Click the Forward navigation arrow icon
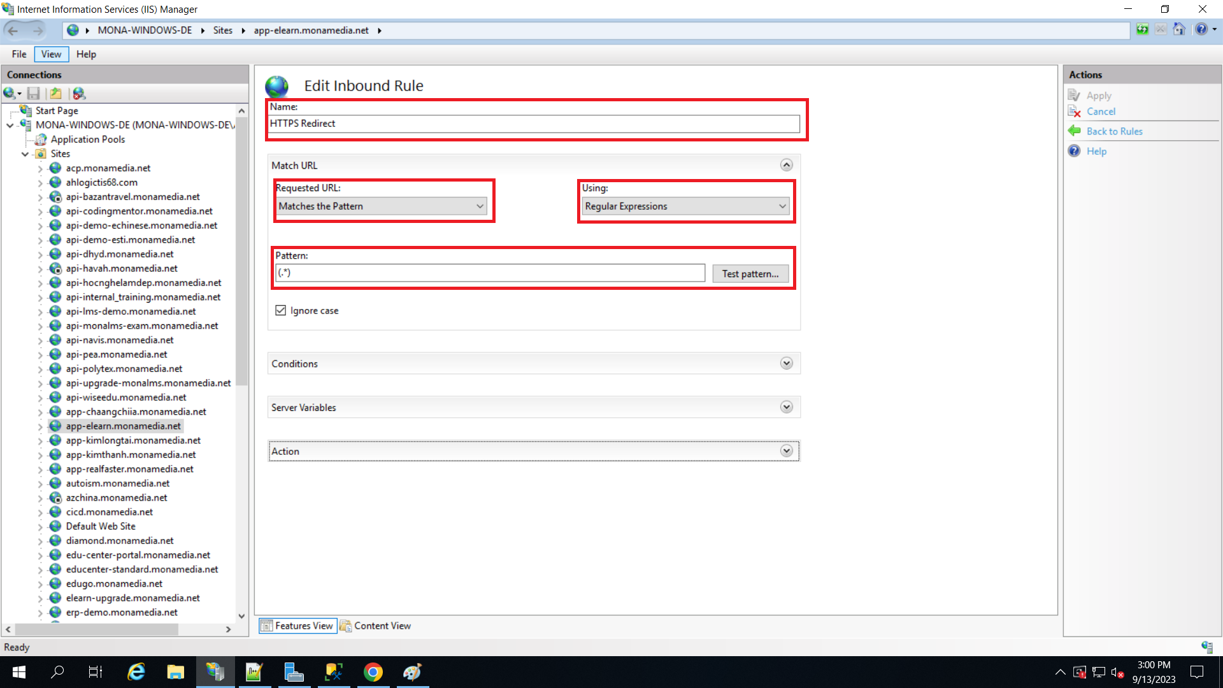The width and height of the screenshot is (1223, 688). click(38, 30)
